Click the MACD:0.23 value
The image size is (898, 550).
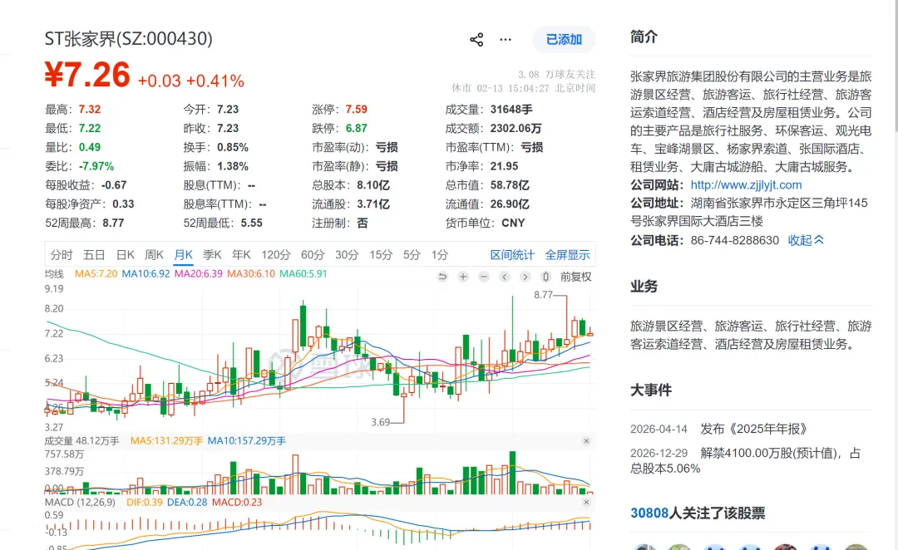pyautogui.click(x=236, y=502)
